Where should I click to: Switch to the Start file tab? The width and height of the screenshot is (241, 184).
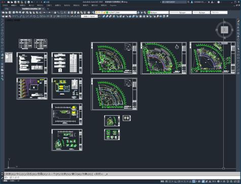click(x=7, y=9)
